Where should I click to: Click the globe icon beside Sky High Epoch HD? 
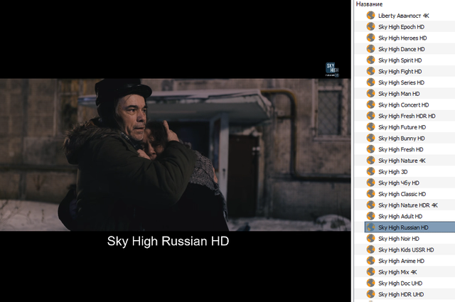coord(370,27)
